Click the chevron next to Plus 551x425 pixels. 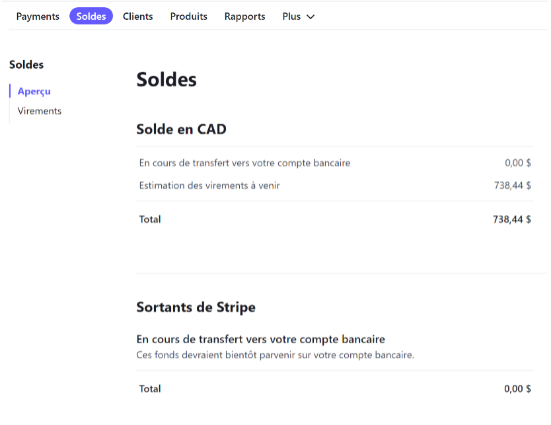click(x=311, y=17)
